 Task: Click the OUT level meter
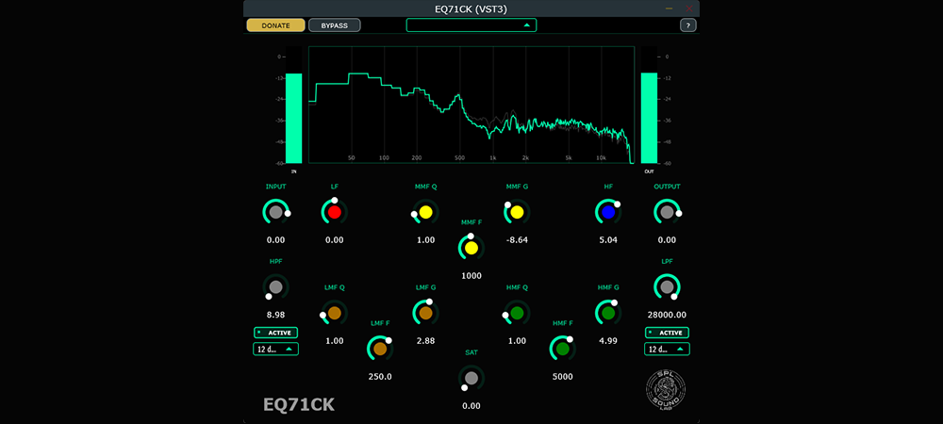649,106
